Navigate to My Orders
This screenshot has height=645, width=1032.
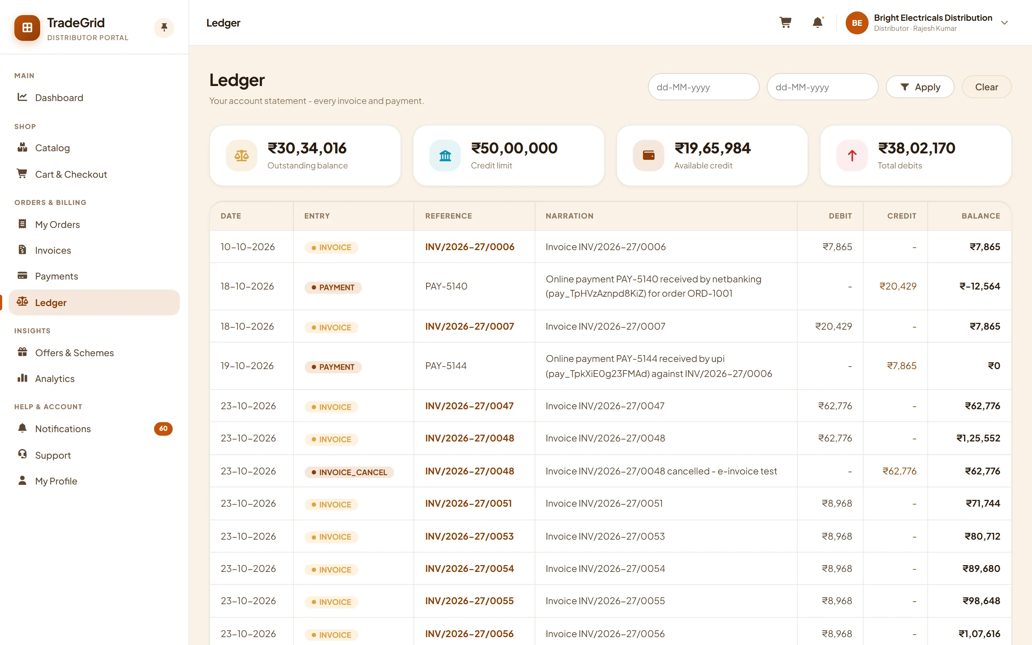(94, 224)
